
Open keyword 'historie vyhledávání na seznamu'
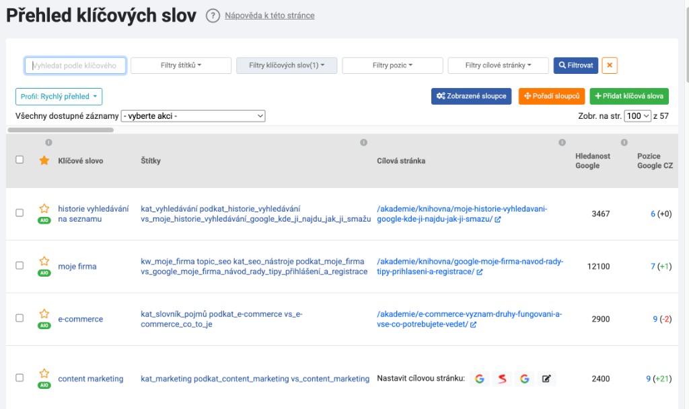point(93,214)
